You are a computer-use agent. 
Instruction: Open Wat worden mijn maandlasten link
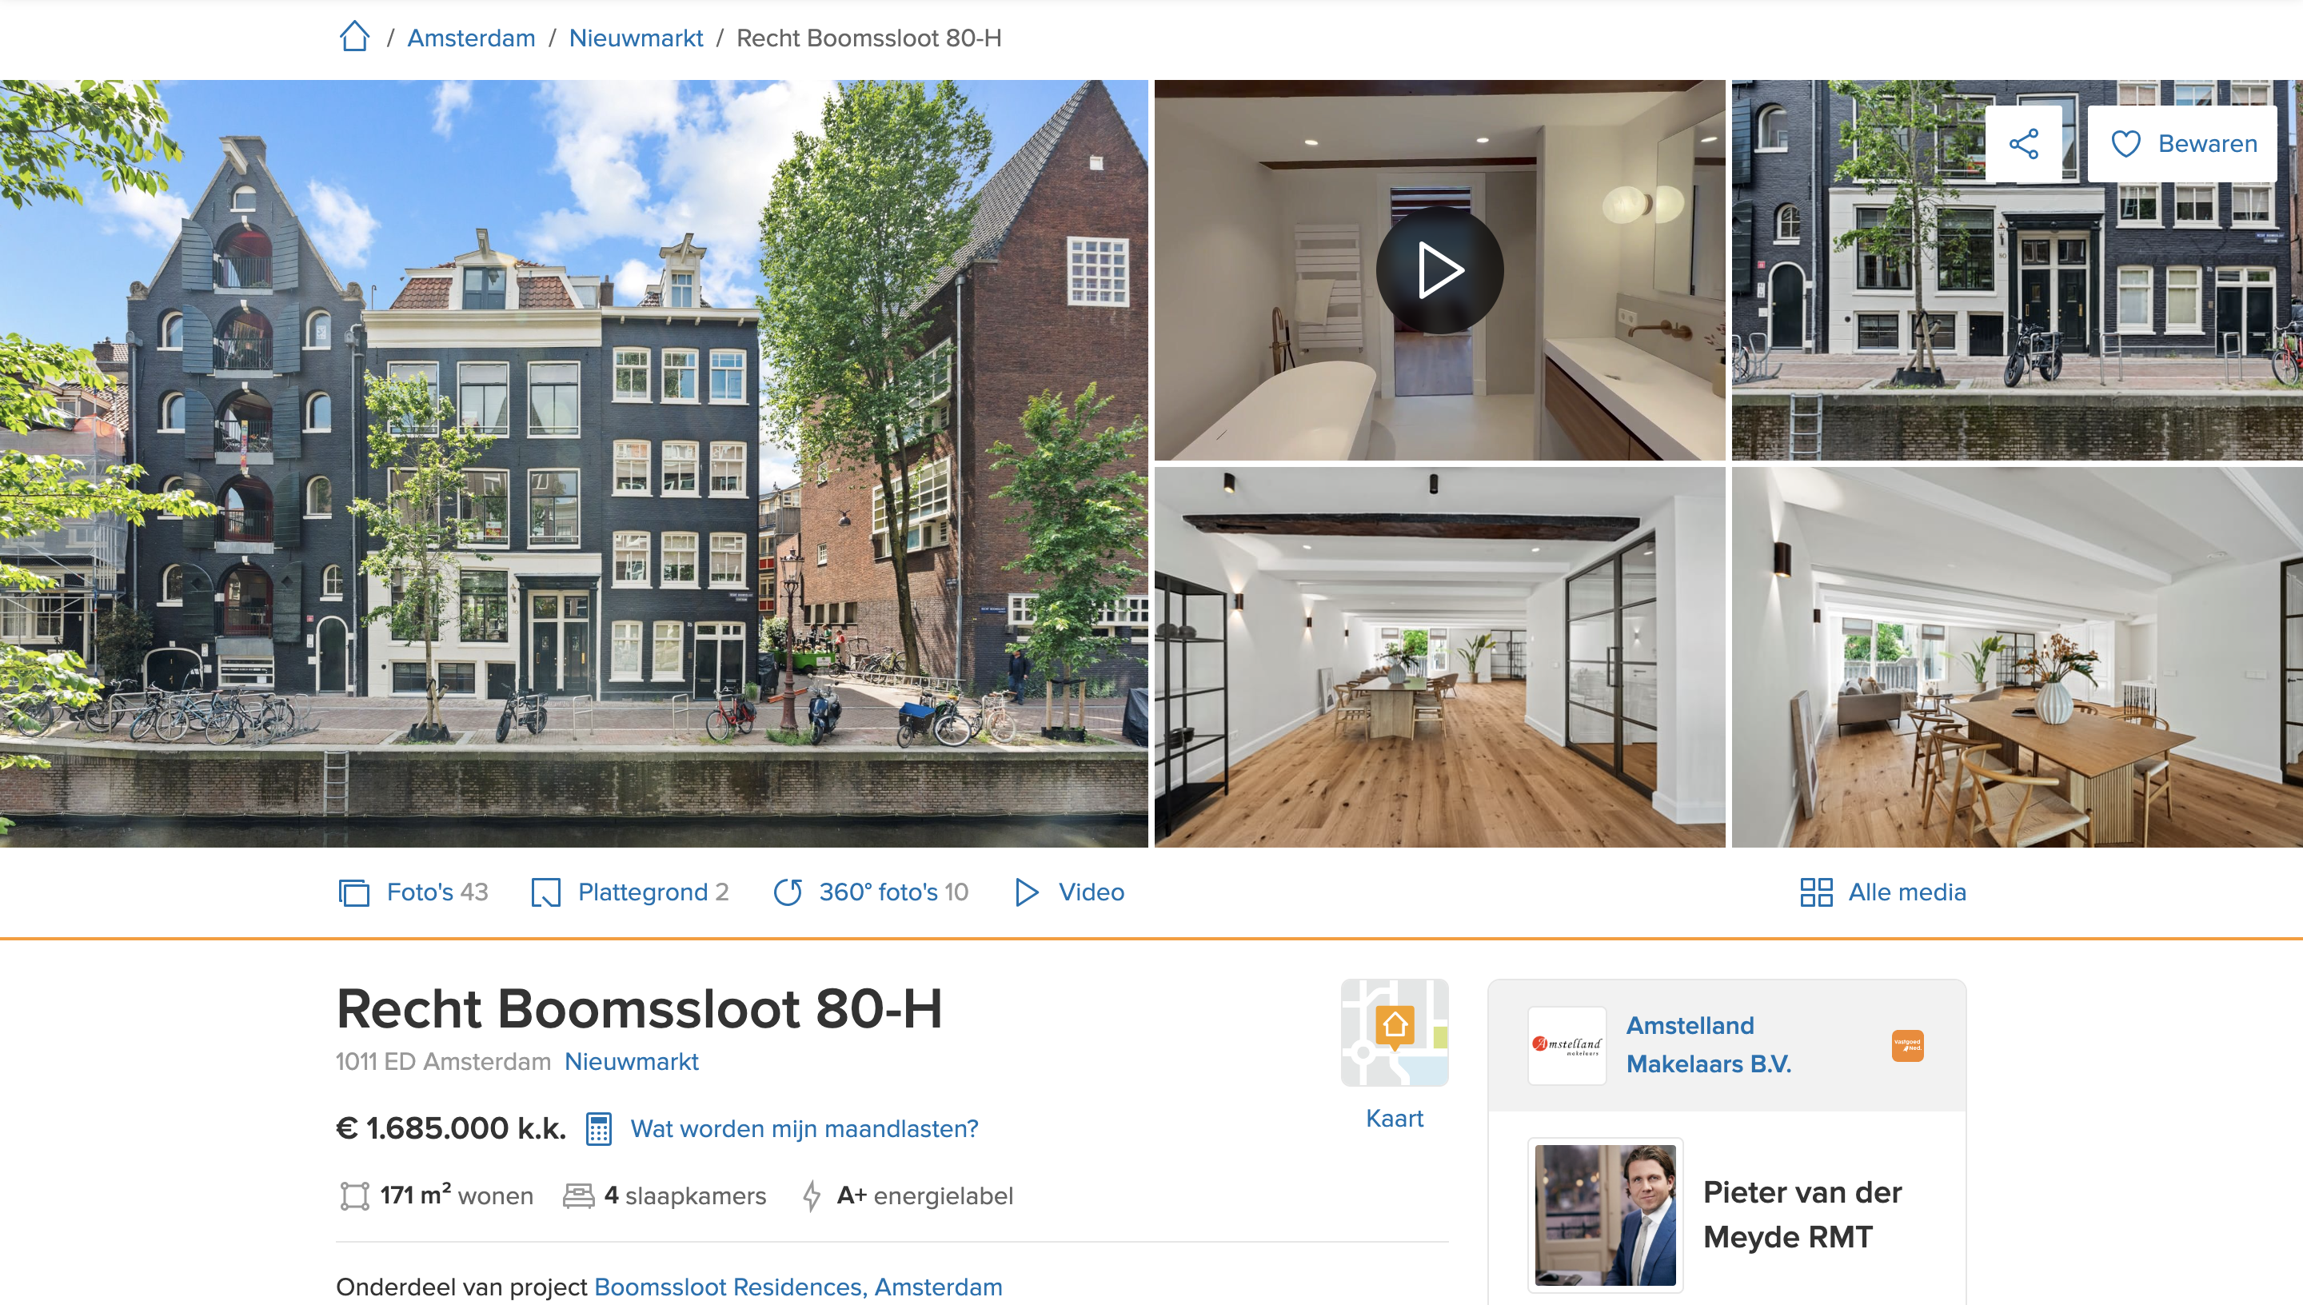point(804,1128)
